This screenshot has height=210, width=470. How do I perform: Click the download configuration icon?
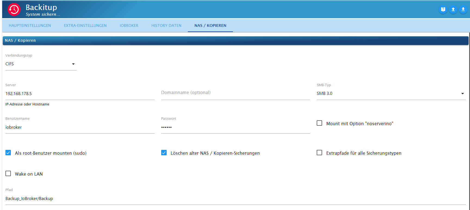(463, 9)
